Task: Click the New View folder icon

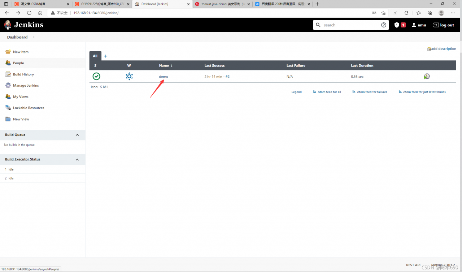Action: [8, 119]
